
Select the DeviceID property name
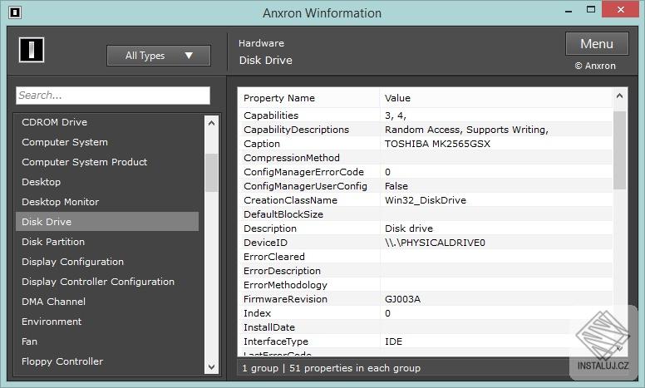point(265,243)
